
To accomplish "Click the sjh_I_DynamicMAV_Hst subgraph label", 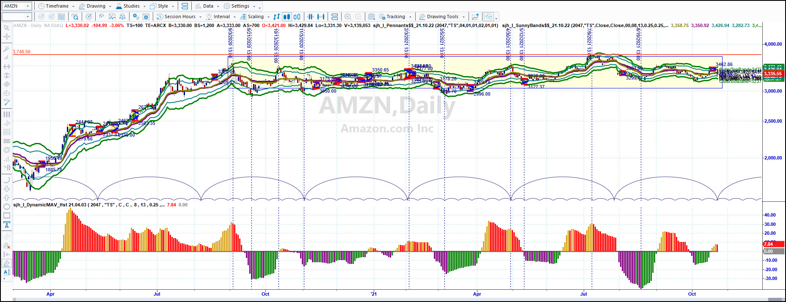I will [x=88, y=205].
